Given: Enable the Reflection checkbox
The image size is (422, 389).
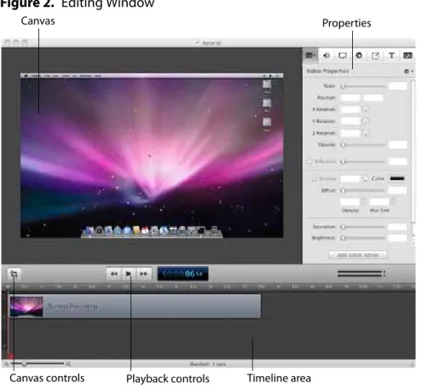Looking at the screenshot, I should click(309, 161).
